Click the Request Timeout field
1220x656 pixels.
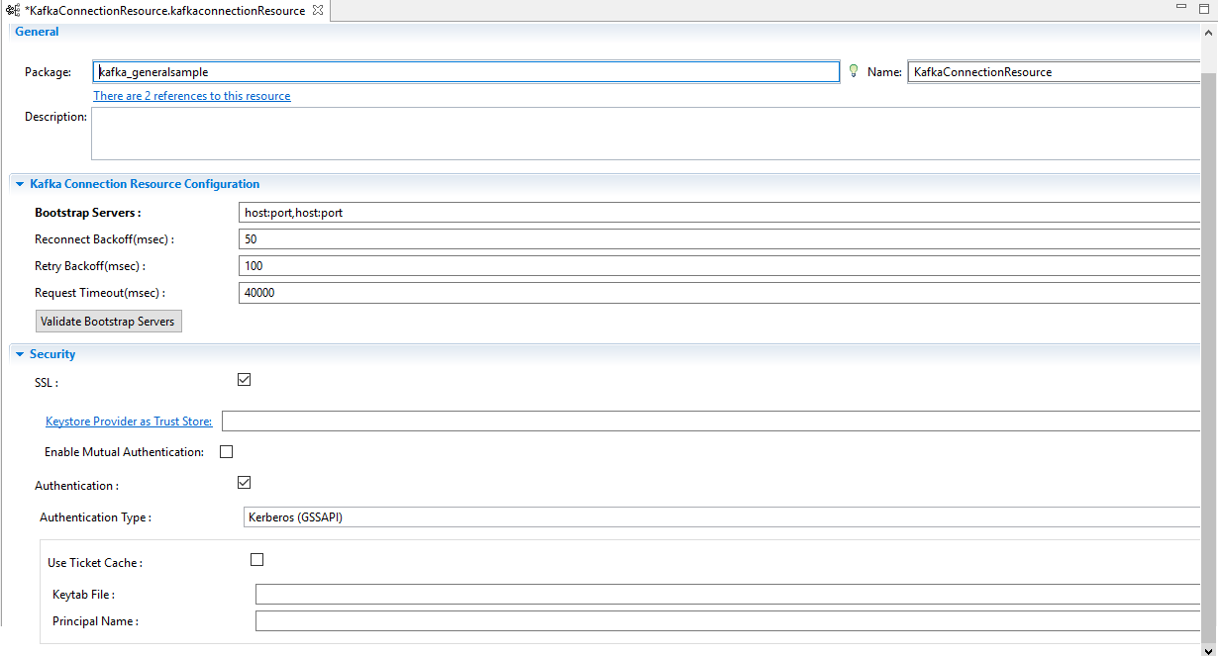click(720, 293)
